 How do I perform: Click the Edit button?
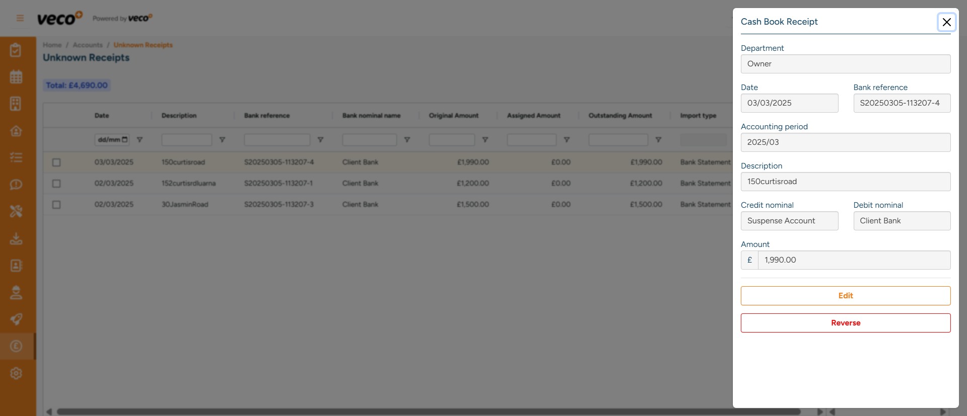click(x=845, y=296)
